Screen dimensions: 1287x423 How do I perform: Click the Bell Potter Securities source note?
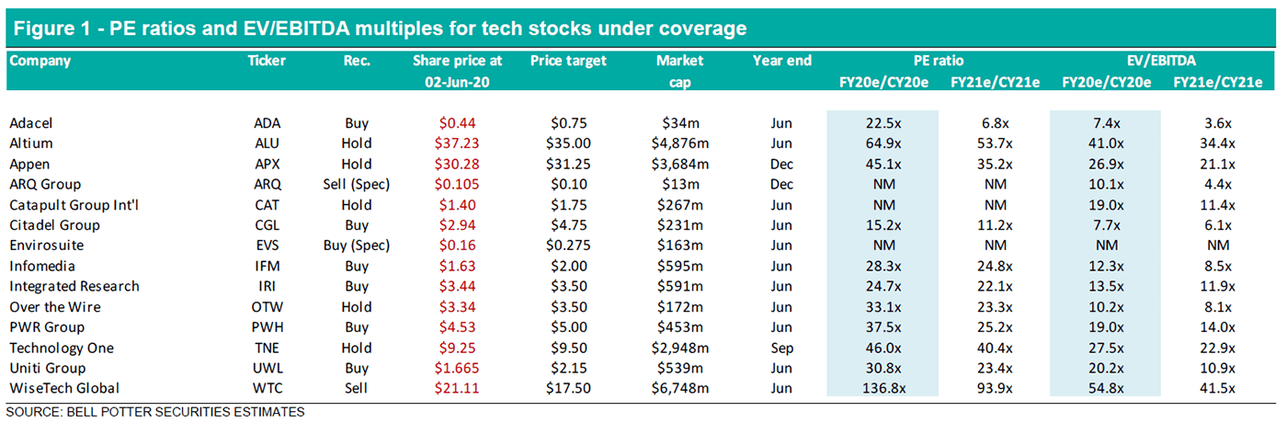click(x=156, y=411)
